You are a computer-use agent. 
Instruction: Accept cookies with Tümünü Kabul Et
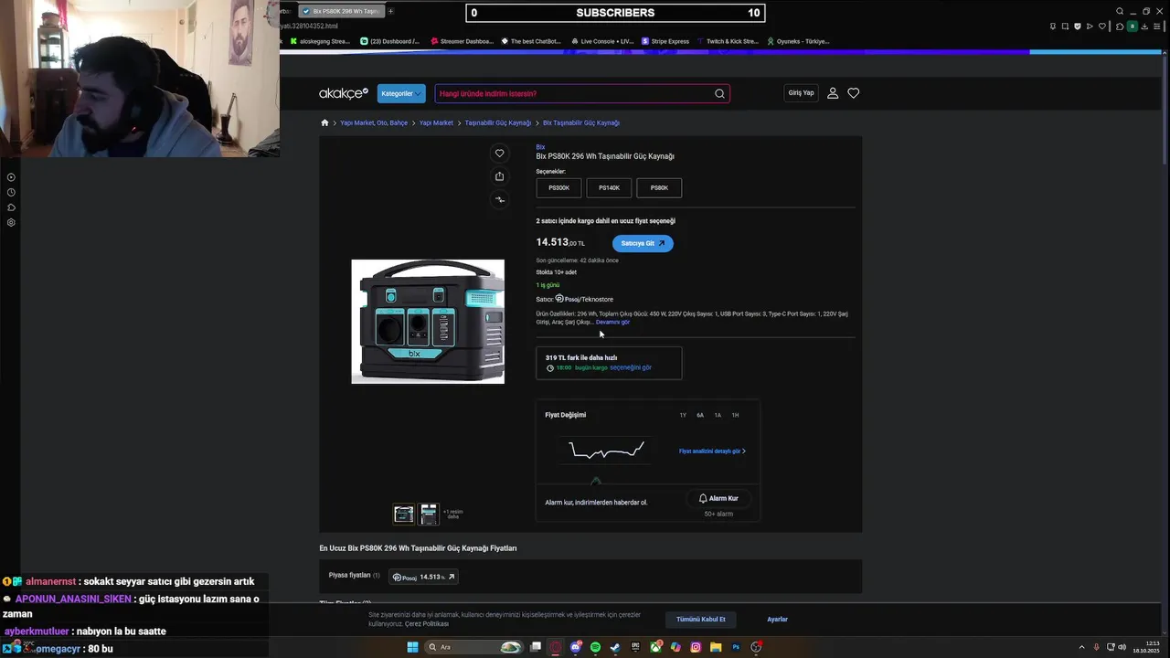tap(701, 620)
